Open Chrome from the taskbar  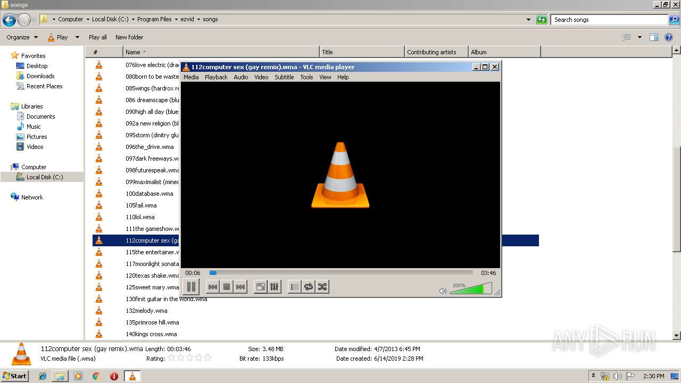click(x=96, y=376)
